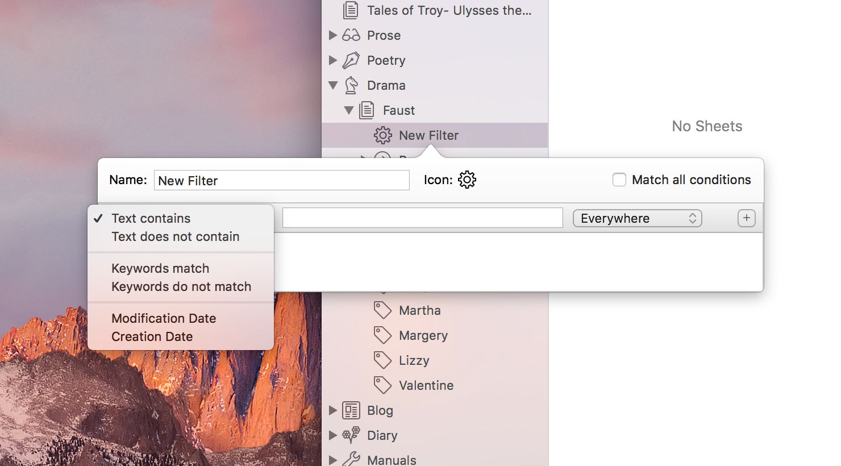This screenshot has height=466, width=841.
Task: Open the filter Icon gear picker
Action: coord(467,180)
